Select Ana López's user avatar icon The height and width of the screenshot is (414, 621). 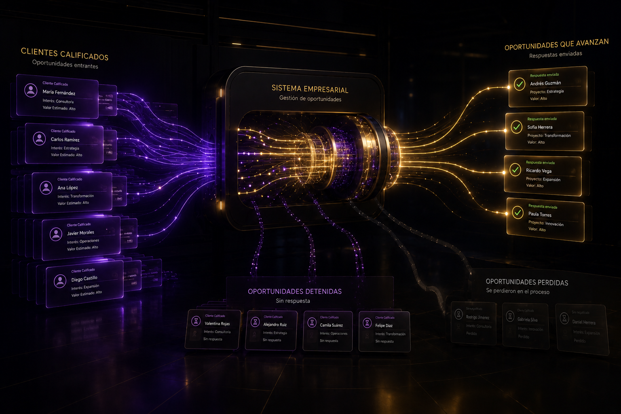[46, 188]
